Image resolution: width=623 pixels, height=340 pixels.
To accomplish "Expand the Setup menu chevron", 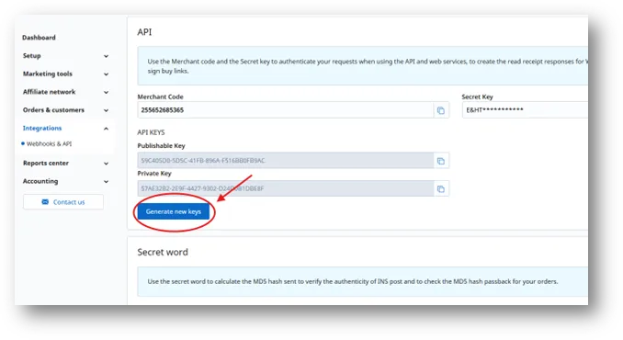I will pos(106,56).
